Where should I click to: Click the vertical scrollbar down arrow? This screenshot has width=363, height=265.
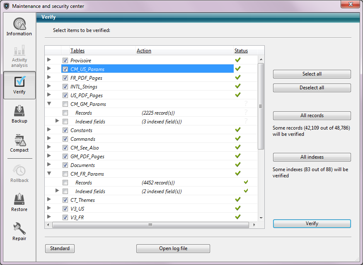[261, 218]
